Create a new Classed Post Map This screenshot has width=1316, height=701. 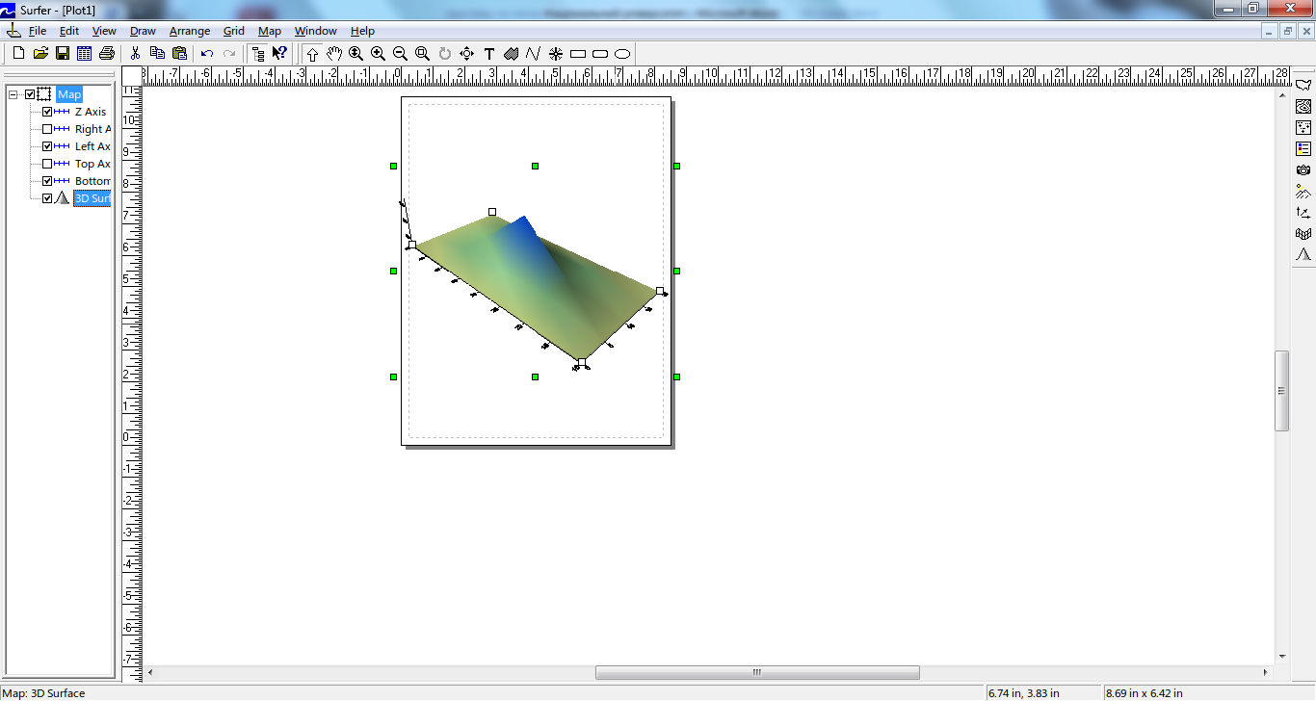click(x=1303, y=148)
